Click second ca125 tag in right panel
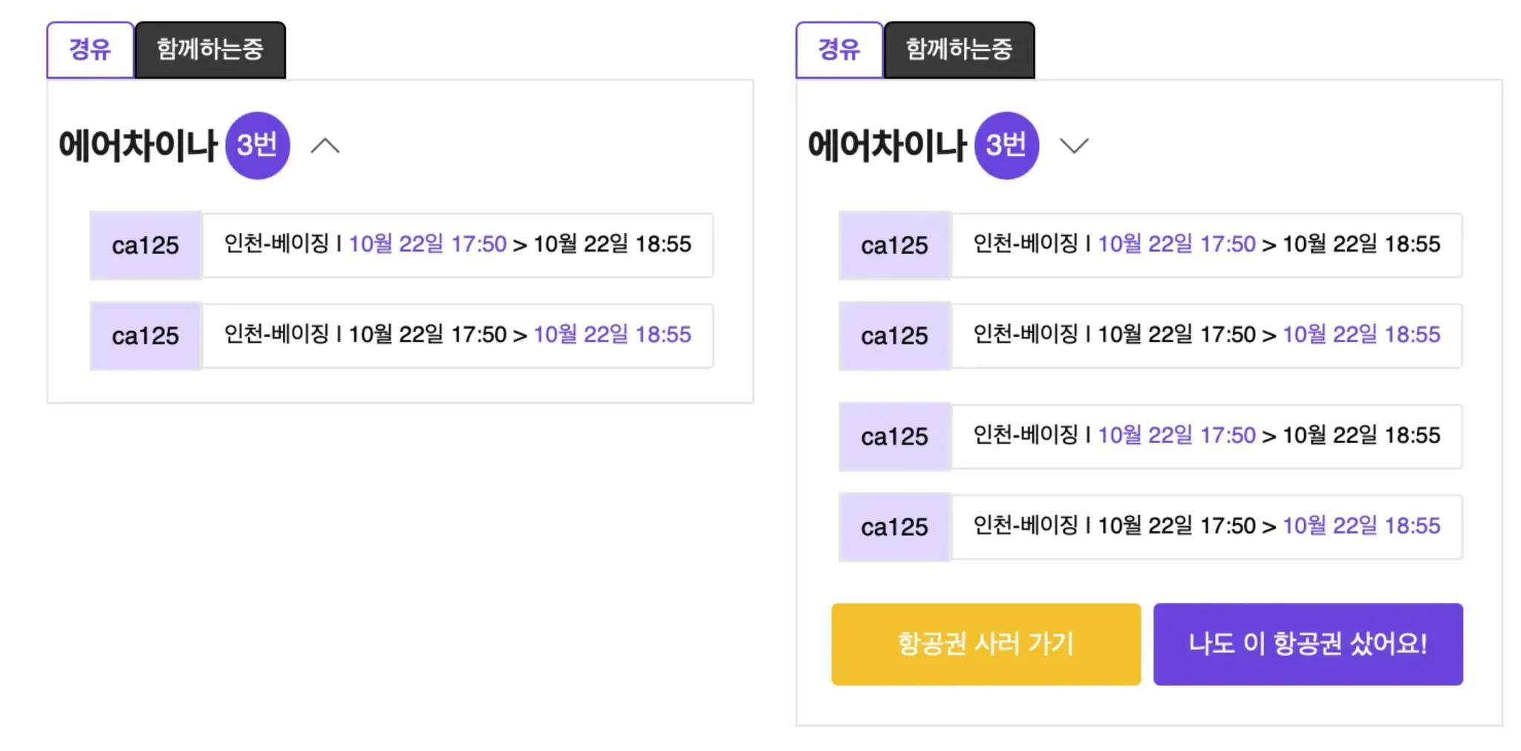Screen dimensions: 1521x751 894,336
